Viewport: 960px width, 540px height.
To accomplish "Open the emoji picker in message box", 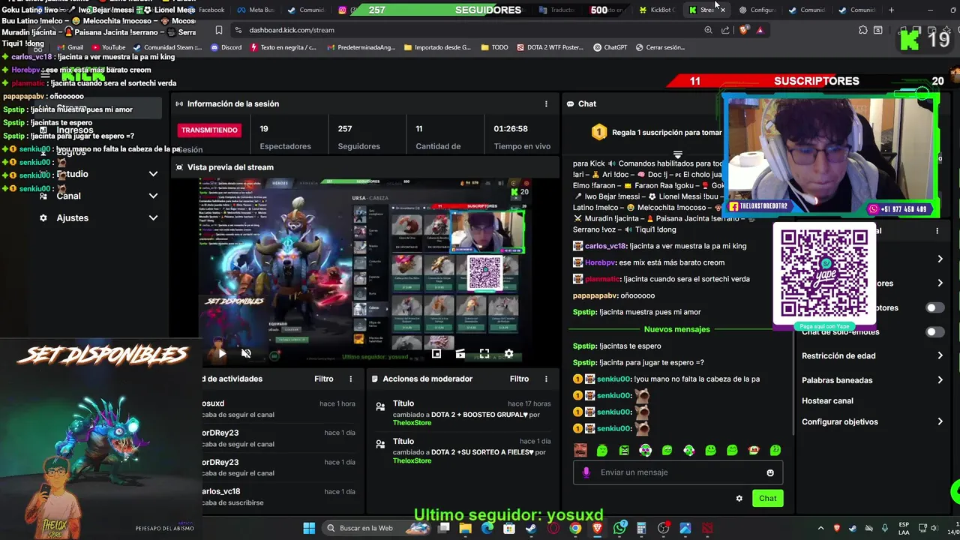I will [770, 472].
